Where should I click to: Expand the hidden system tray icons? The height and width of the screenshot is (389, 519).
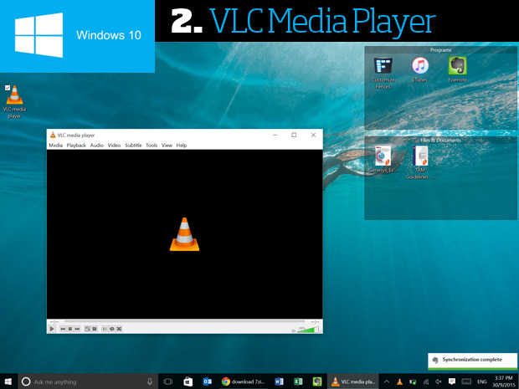[x=386, y=381]
